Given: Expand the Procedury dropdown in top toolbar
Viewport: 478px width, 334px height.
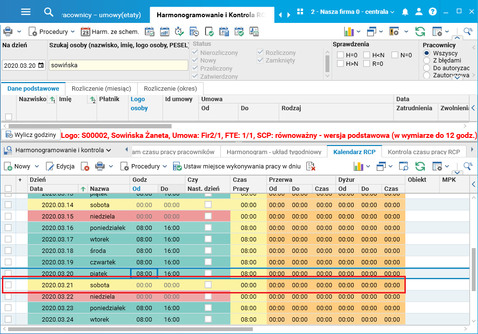Looking at the screenshot, I should click(73, 32).
